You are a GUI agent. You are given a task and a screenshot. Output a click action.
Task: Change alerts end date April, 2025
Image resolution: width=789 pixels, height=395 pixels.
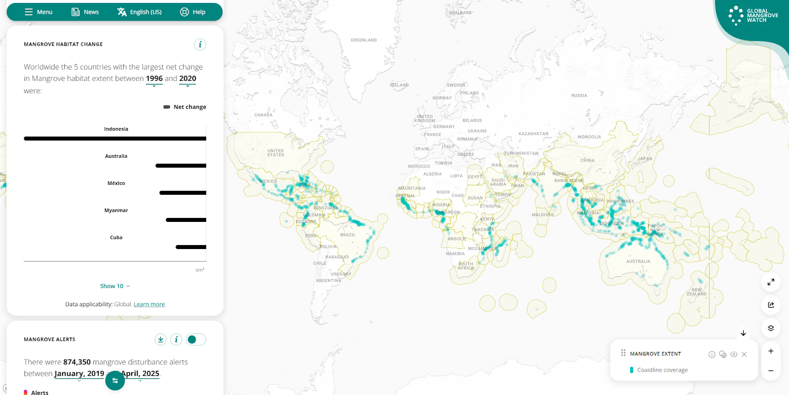click(x=141, y=374)
